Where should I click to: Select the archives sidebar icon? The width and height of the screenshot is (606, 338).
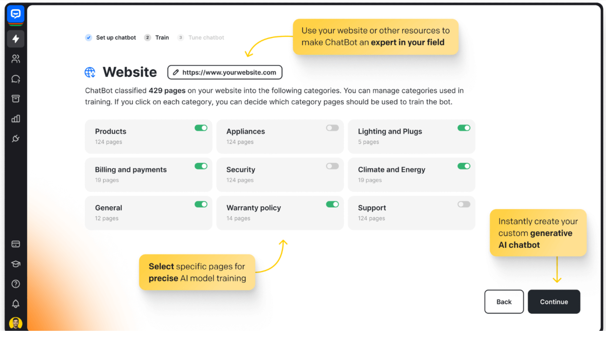pos(15,98)
